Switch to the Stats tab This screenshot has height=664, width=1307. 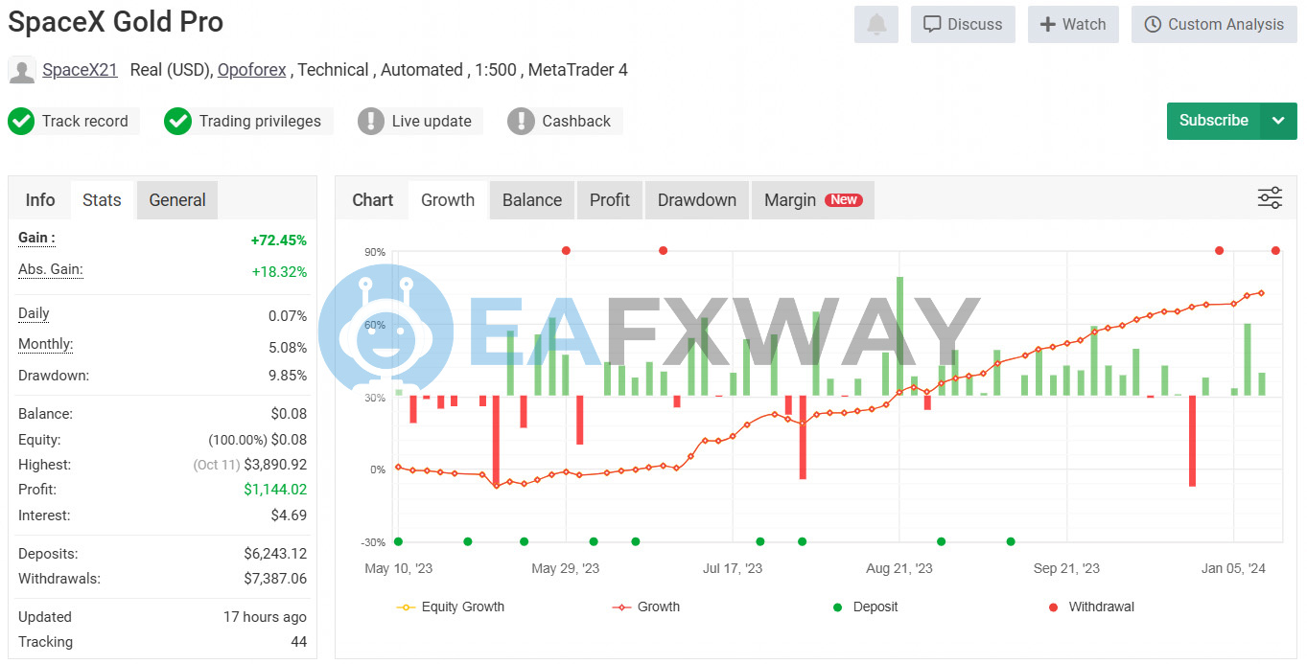click(x=102, y=200)
